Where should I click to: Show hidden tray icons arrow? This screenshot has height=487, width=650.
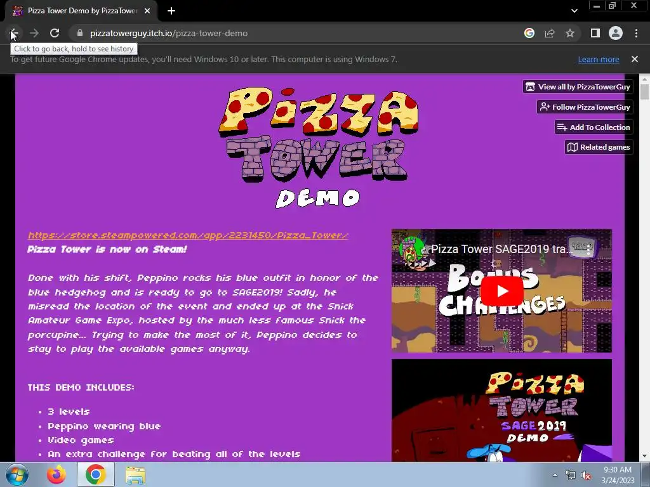[555, 475]
